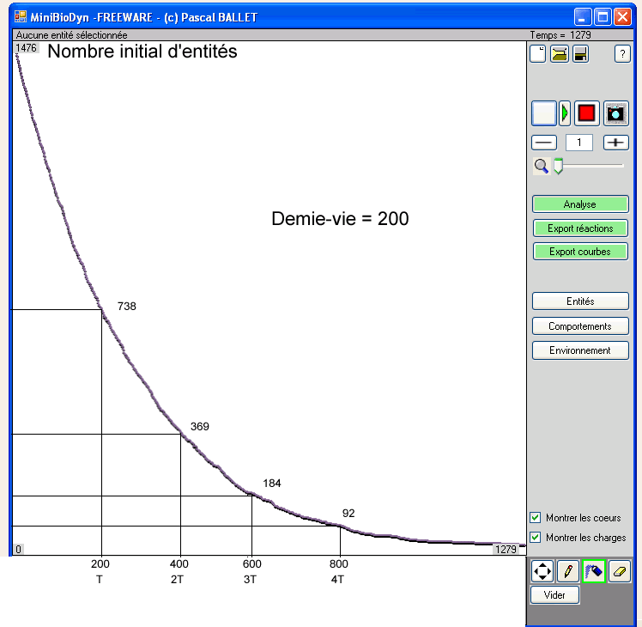Choose the four-arrow move tool
This screenshot has height=627, width=642.
[x=542, y=570]
